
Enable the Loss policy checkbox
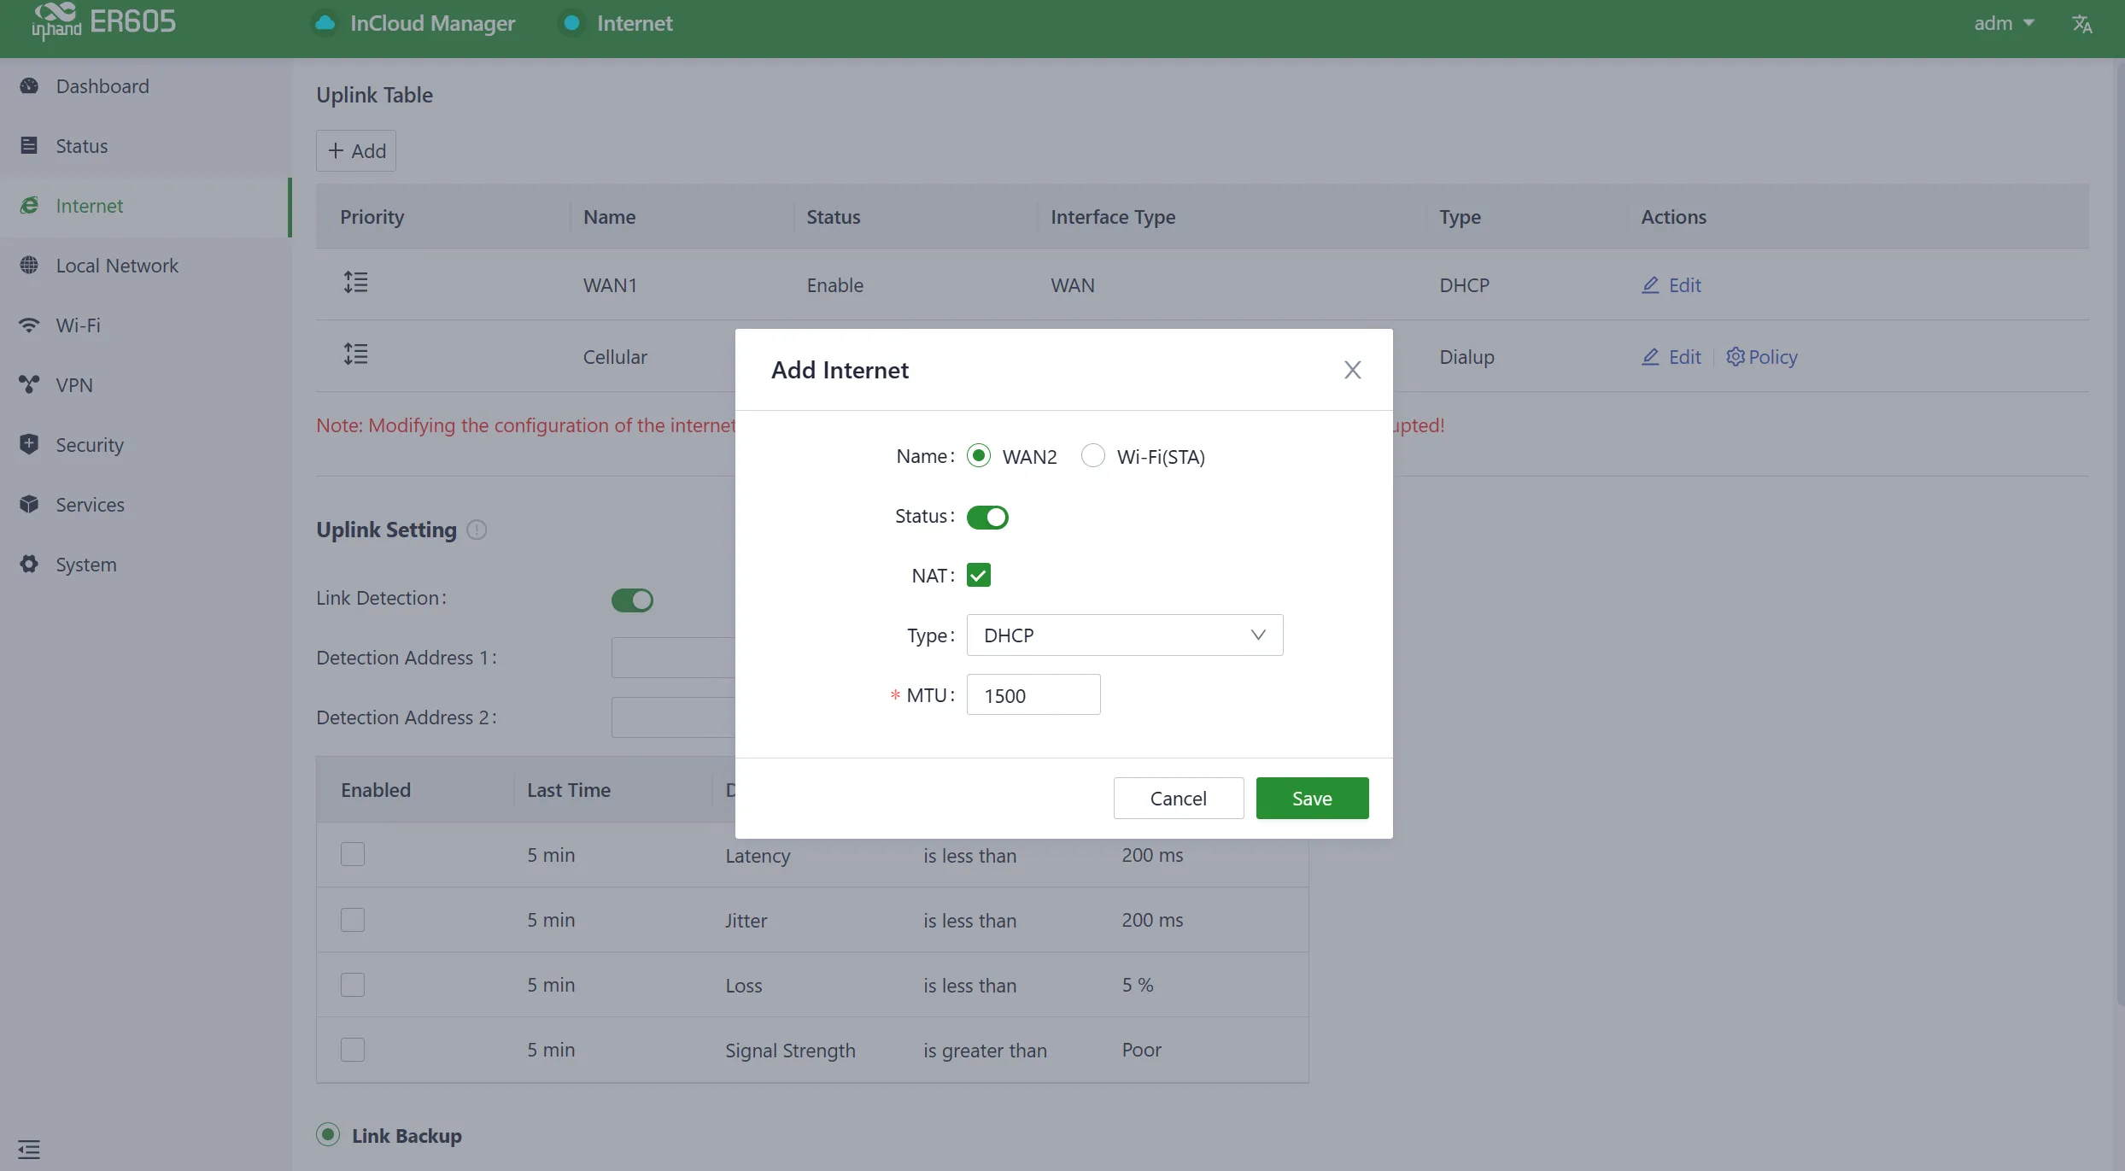[x=353, y=985]
